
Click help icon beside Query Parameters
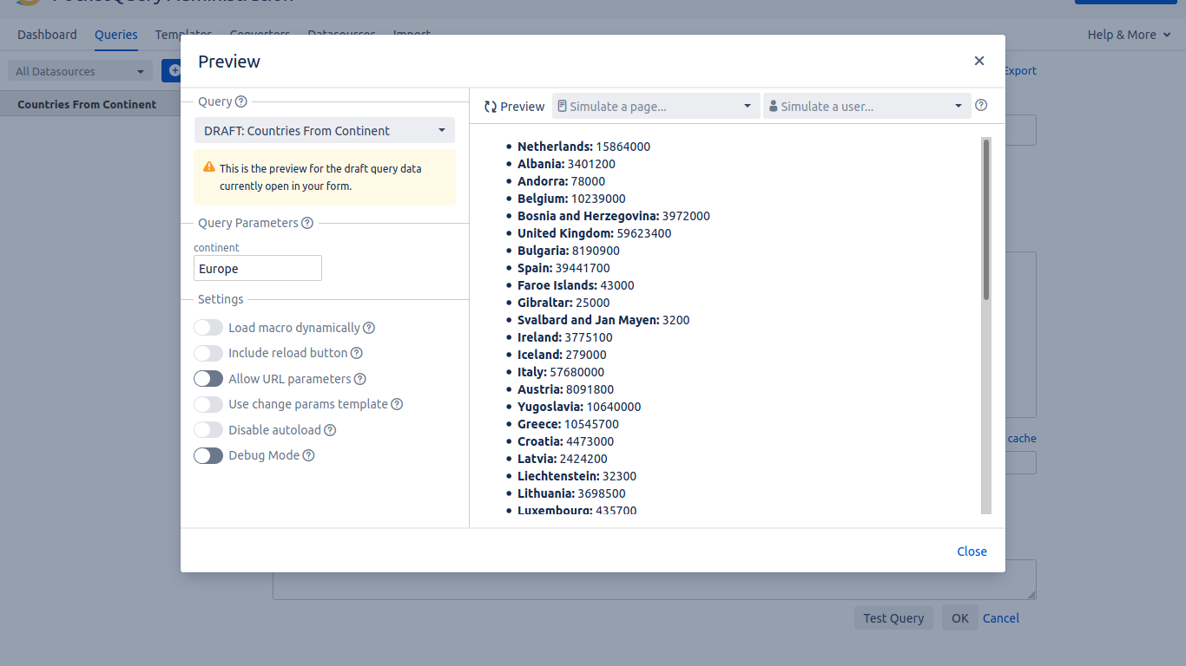[307, 223]
